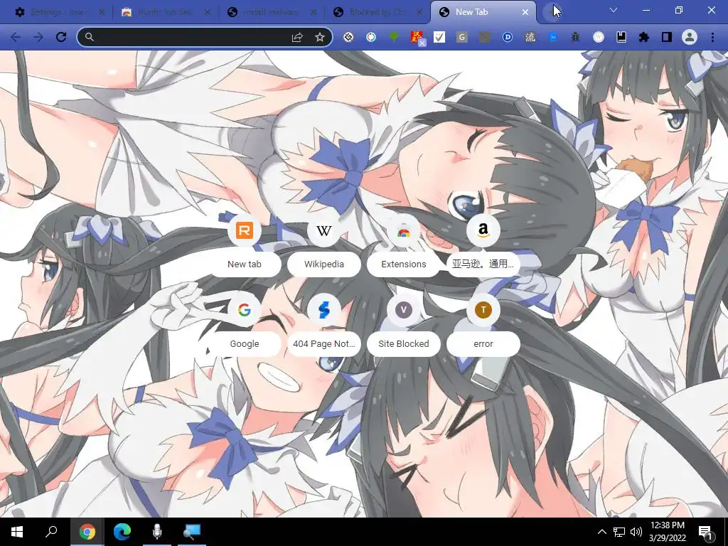The width and height of the screenshot is (728, 546).
Task: Close the Humhr Job Search tab
Action: 208,12
